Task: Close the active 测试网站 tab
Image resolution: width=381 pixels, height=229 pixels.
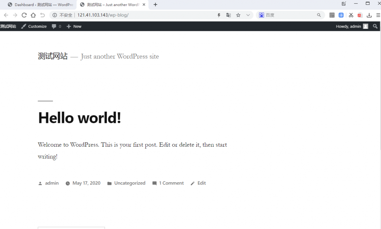Action: pyautogui.click(x=144, y=4)
